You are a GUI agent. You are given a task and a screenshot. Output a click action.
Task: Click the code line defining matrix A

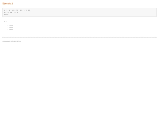coord(18,10)
